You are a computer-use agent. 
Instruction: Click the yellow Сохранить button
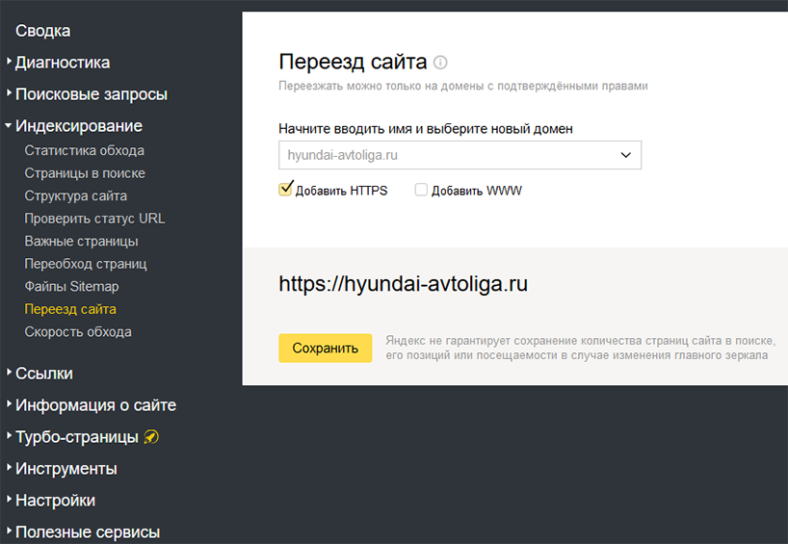[x=326, y=349]
